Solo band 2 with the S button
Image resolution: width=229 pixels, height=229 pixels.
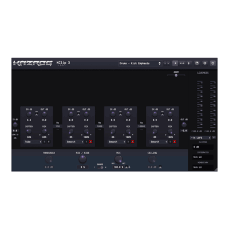tap(86, 141)
